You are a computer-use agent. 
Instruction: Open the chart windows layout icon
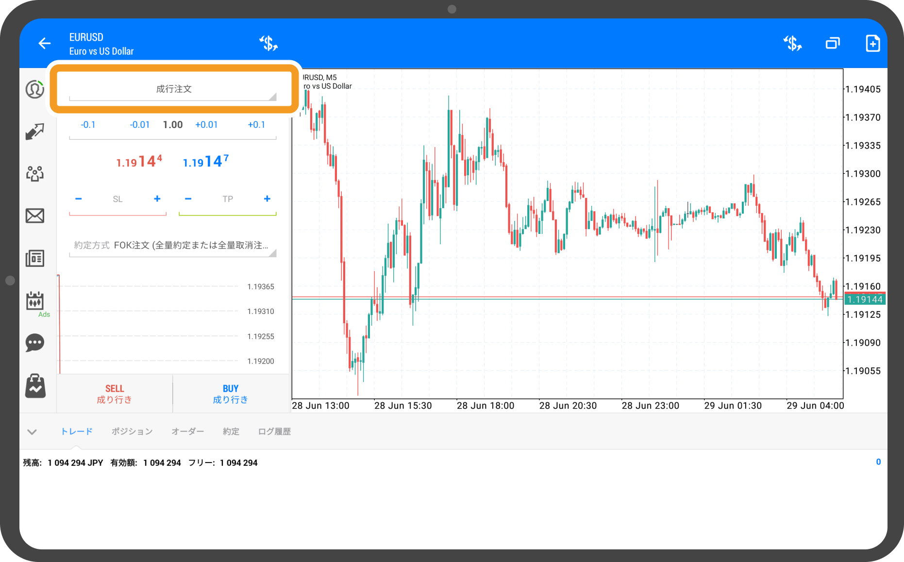(x=833, y=44)
